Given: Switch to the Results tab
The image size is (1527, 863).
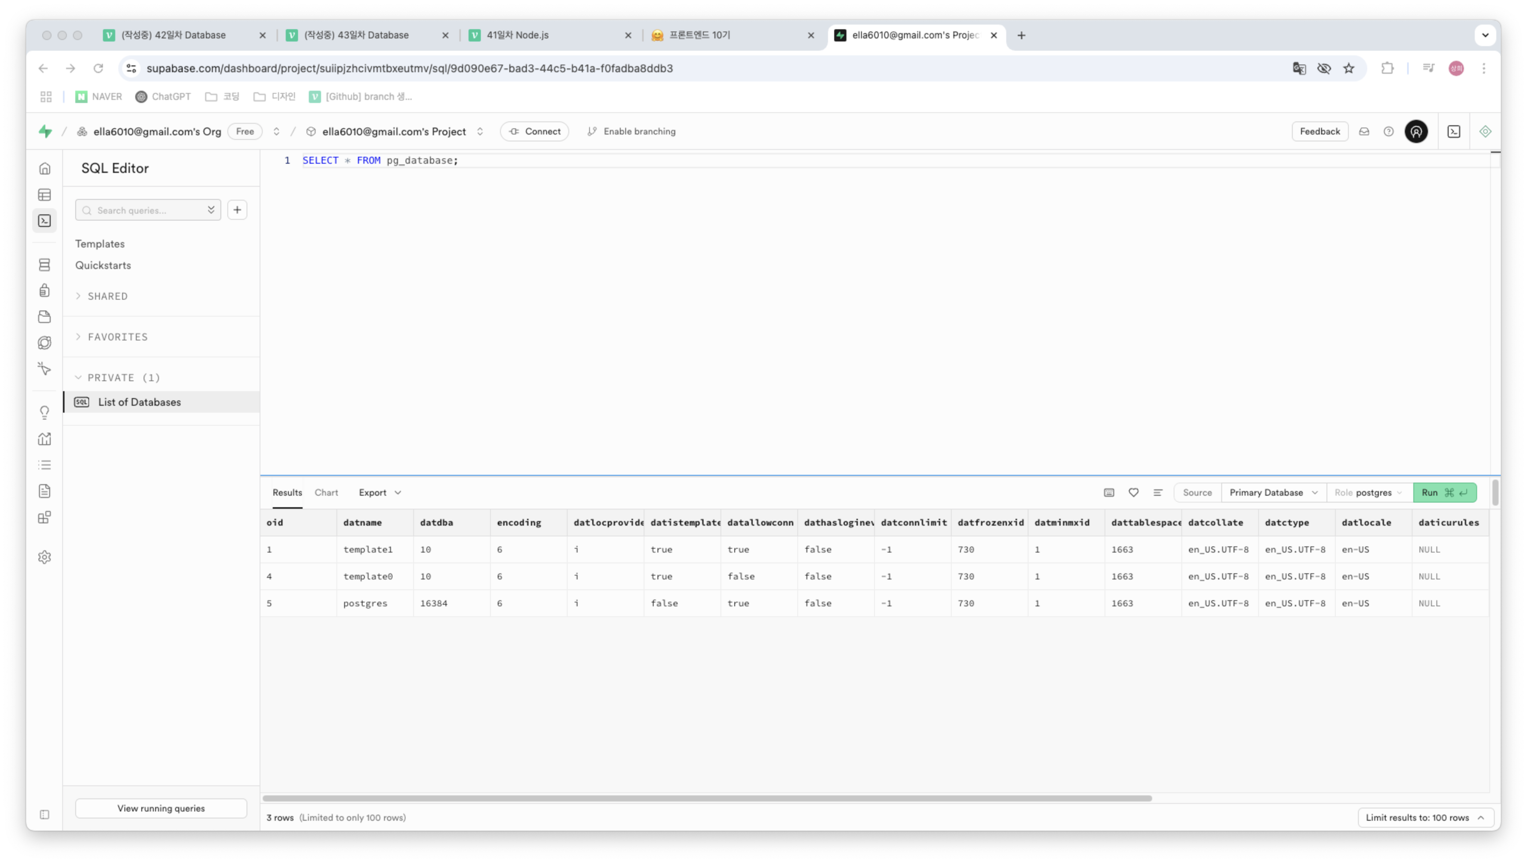Looking at the screenshot, I should [288, 492].
